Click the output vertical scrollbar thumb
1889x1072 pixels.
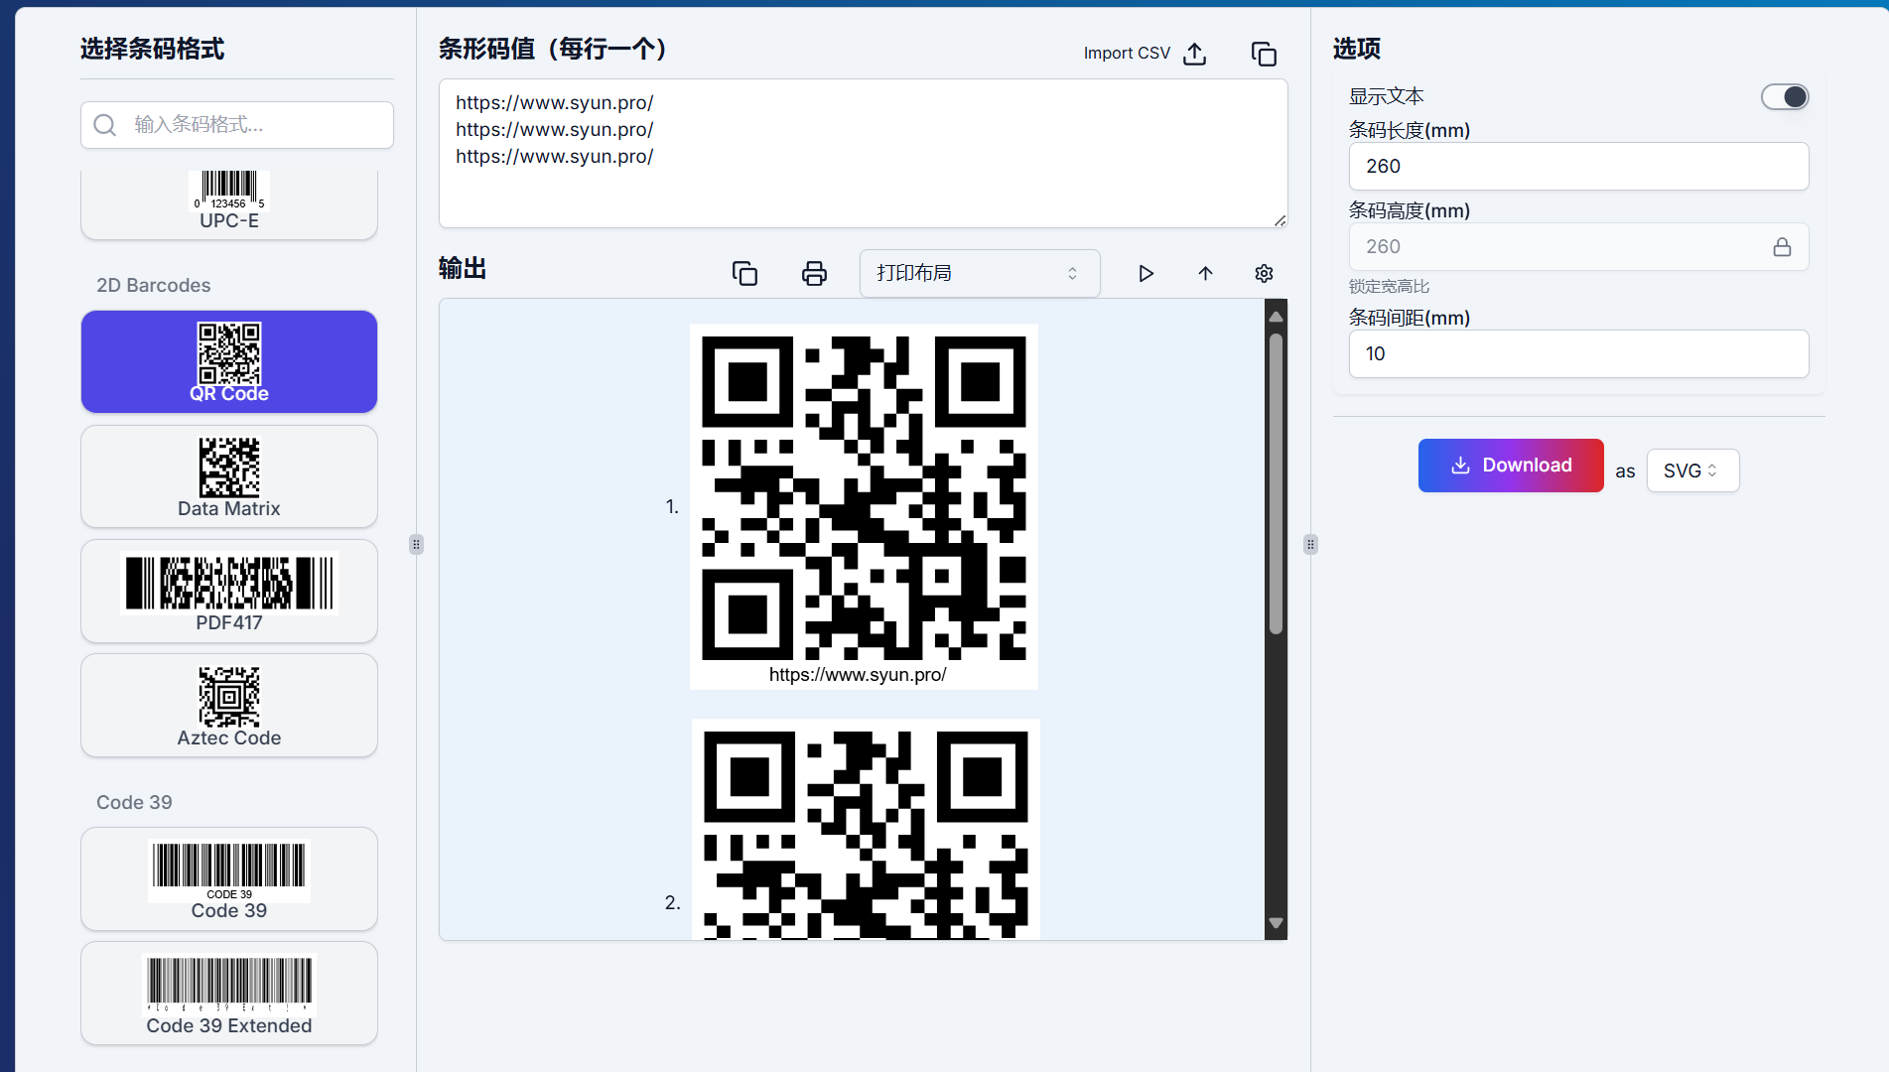pos(1277,482)
